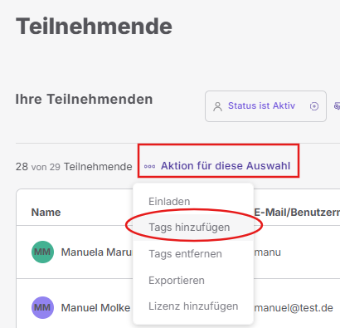Screen dimensions: 340x328
Task: Select Tags hinzufügen in the dropdown
Action: coord(189,228)
